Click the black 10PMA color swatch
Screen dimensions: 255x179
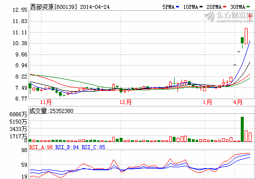pos(201,7)
